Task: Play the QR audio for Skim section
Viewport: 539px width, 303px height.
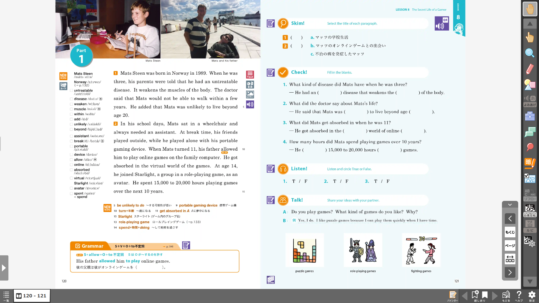Action: pos(442,23)
